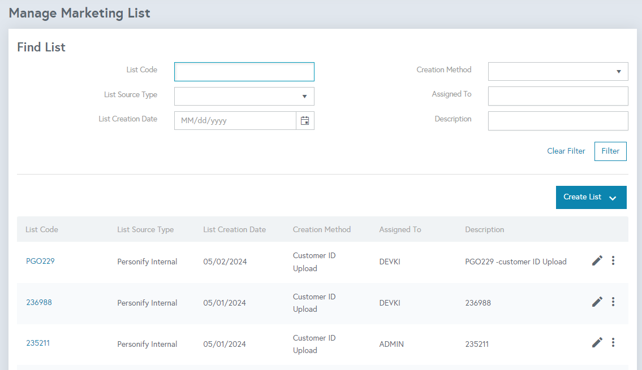Edit the 235211 list with pencil icon
Image resolution: width=642 pixels, height=370 pixels.
(x=597, y=342)
